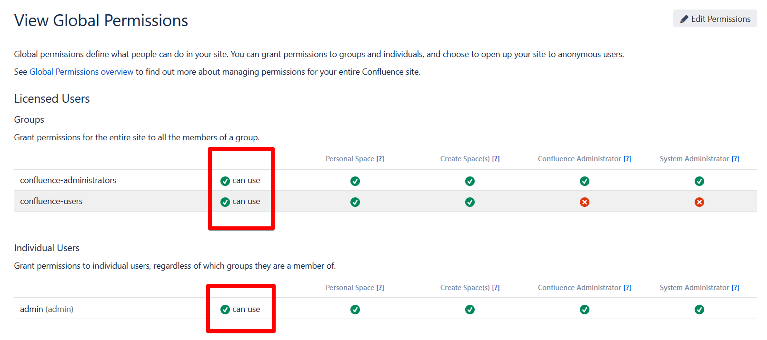The height and width of the screenshot is (340, 767).
Task: Select the confluence-administrators group name
Action: pyautogui.click(x=68, y=180)
